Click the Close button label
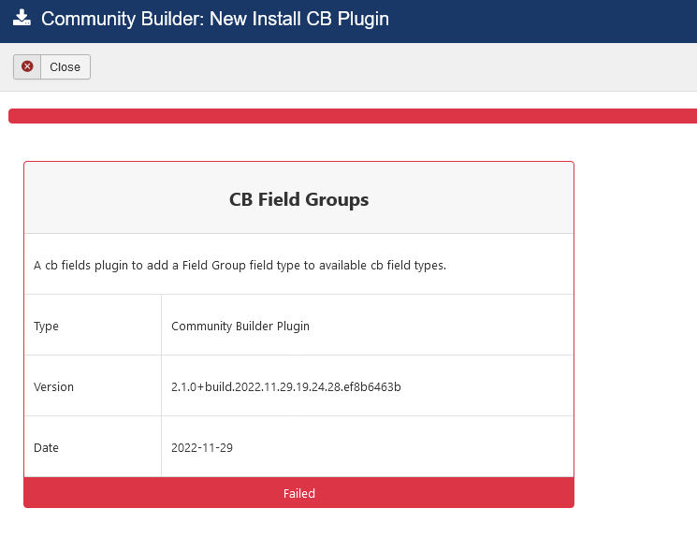Viewport: 697px width, 552px height. click(x=65, y=67)
